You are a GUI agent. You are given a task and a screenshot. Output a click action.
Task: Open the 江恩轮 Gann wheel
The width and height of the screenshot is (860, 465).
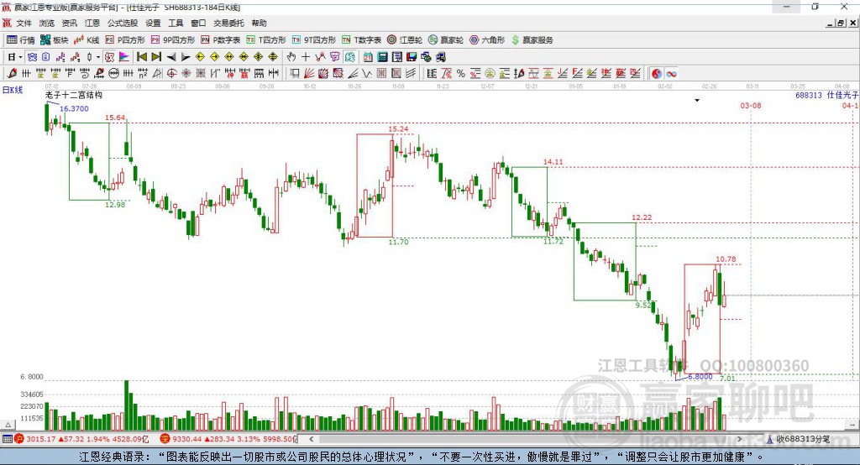coord(405,40)
